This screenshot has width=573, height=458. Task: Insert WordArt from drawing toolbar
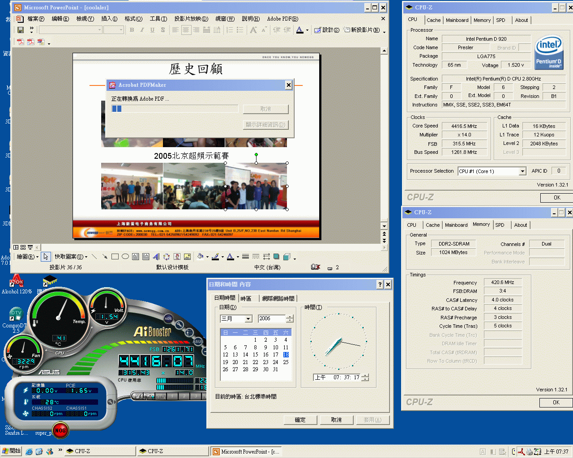pyautogui.click(x=156, y=257)
